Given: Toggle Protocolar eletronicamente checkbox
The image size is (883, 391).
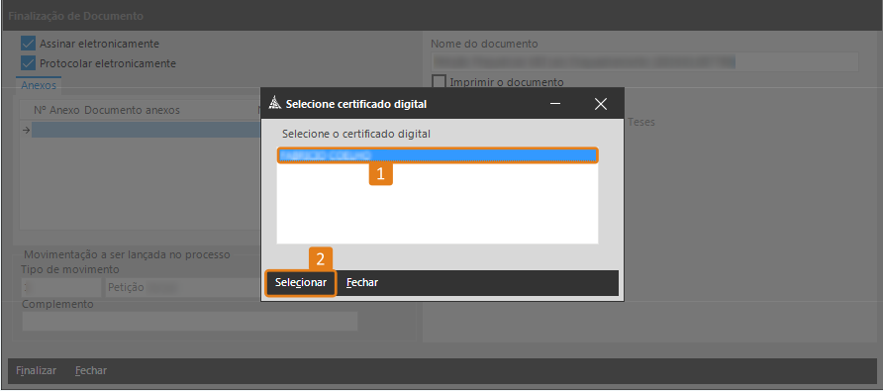Looking at the screenshot, I should [x=28, y=63].
